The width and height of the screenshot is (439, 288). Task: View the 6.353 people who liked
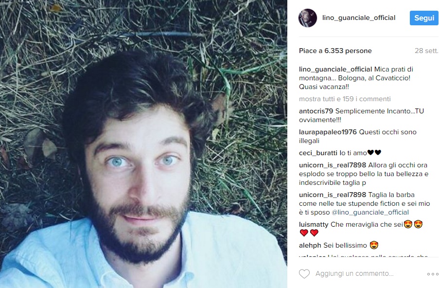pos(335,51)
